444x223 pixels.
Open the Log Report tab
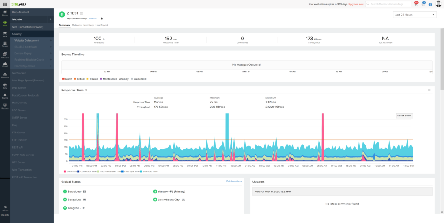click(x=101, y=25)
